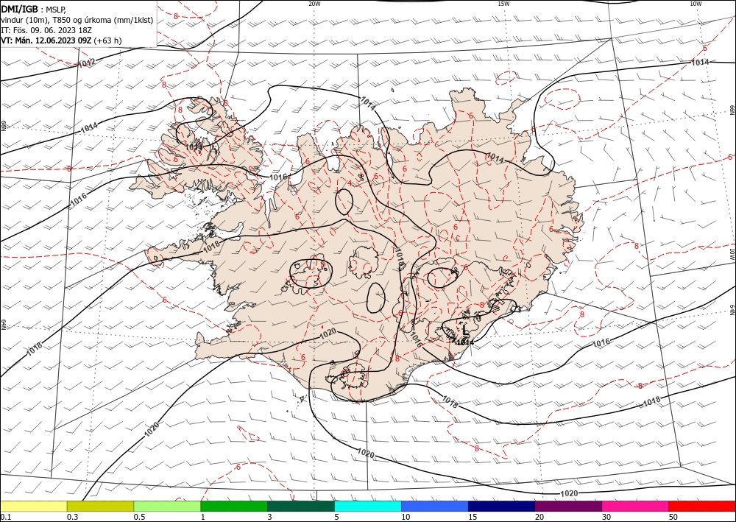736x522 pixels.
Task: Click the '(+63 h)' forecast offset text
Action: click(x=107, y=40)
